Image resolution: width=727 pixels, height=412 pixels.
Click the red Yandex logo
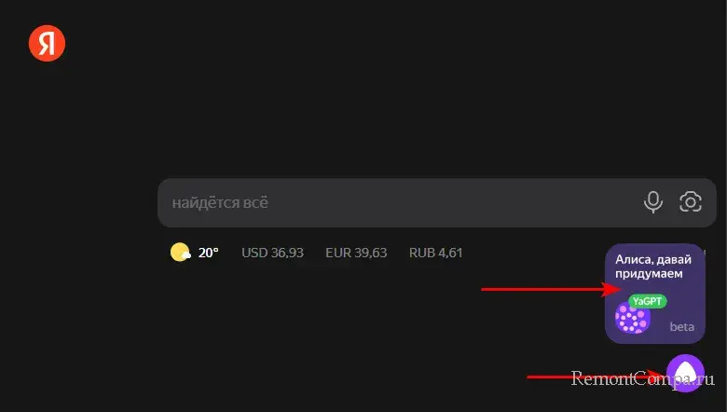(x=47, y=43)
